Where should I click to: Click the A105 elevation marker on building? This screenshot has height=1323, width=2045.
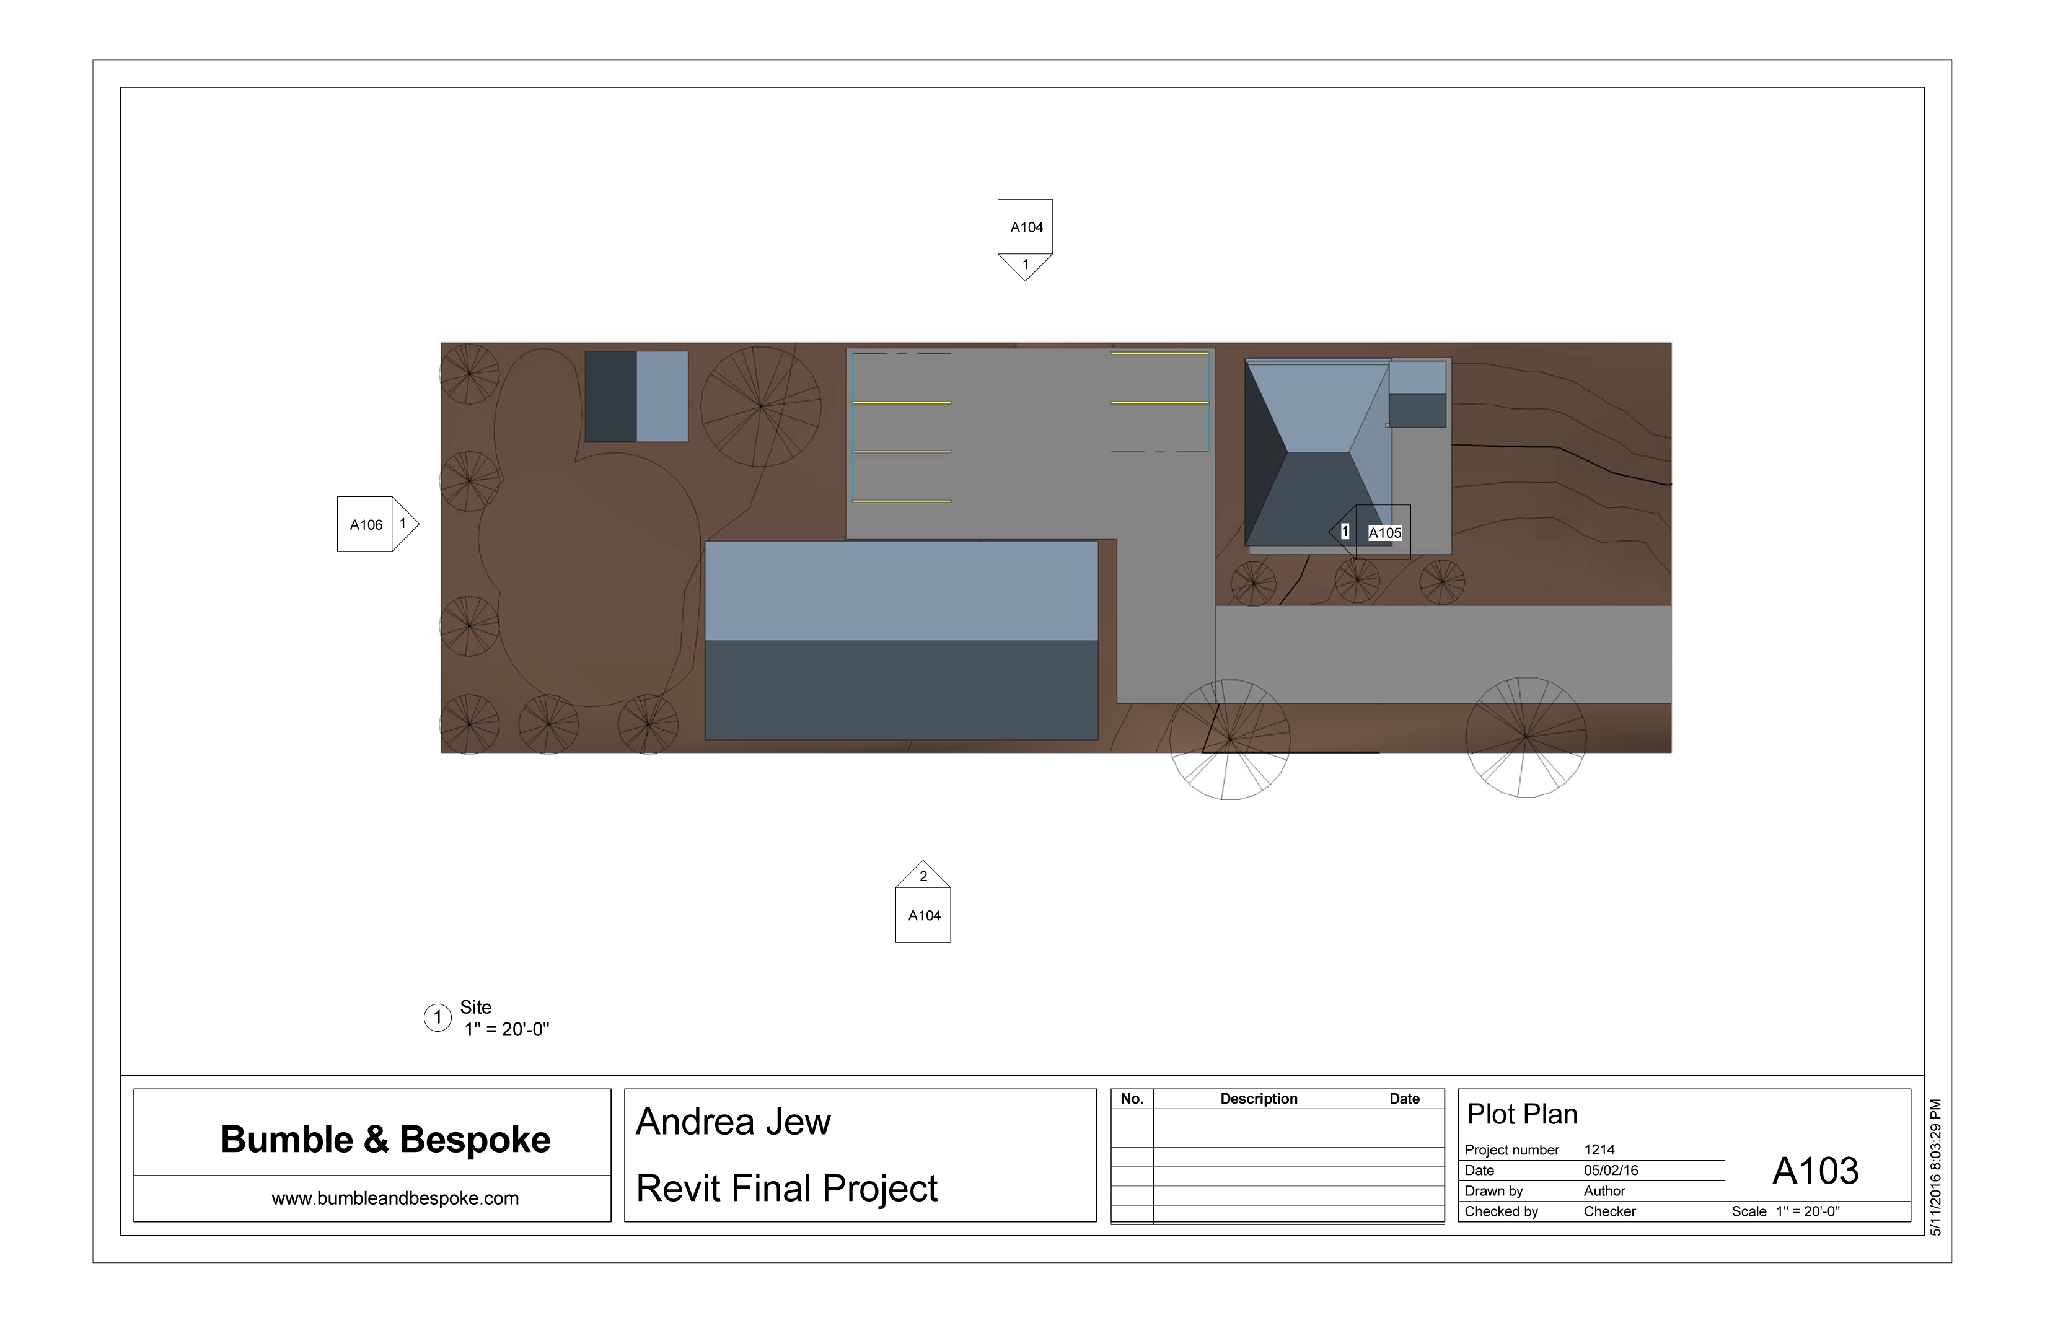tap(1383, 533)
